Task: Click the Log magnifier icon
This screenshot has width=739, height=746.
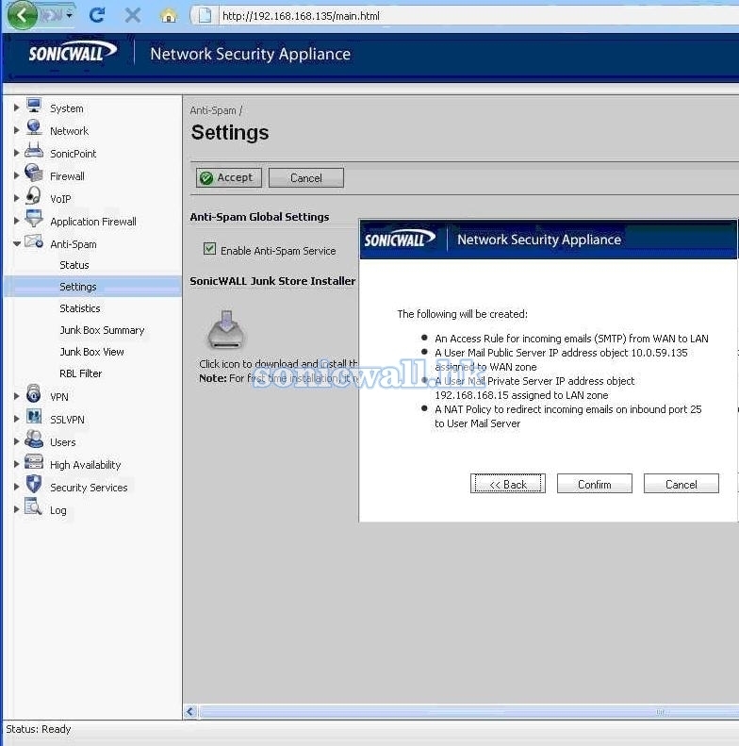Action: [x=33, y=506]
